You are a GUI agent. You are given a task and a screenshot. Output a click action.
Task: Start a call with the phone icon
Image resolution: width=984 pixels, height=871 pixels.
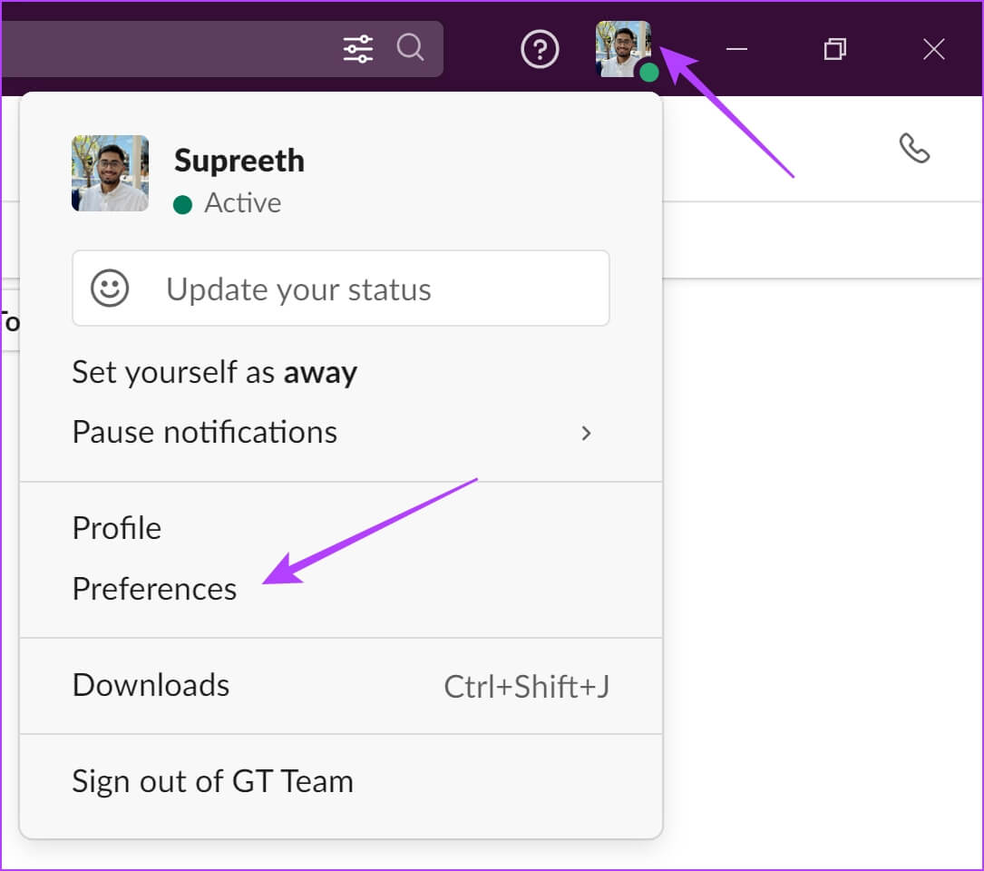coord(914,148)
